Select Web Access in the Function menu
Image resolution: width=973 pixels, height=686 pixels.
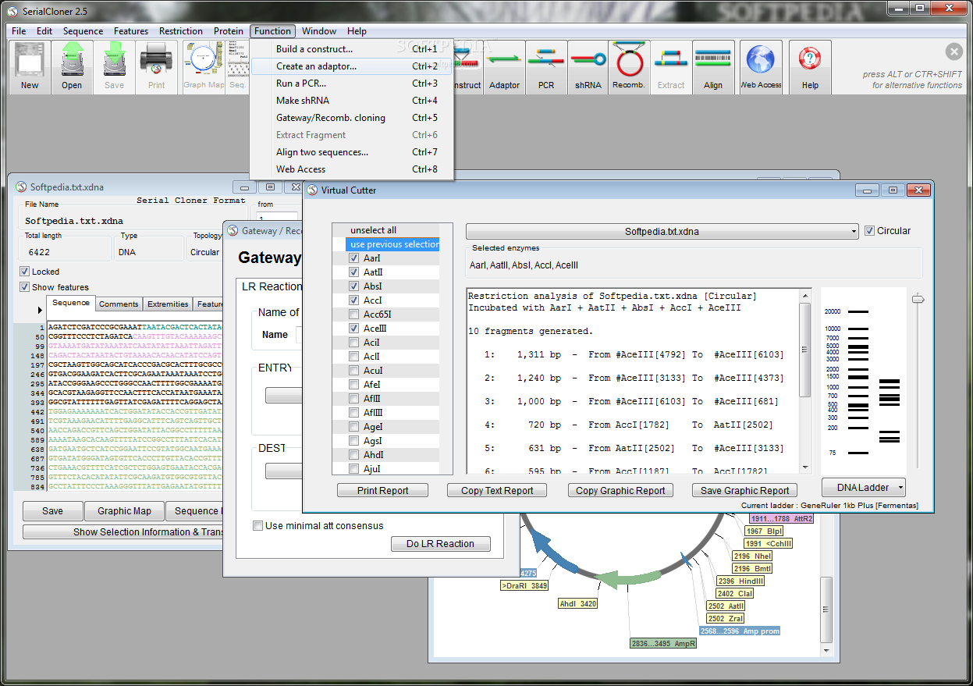pyautogui.click(x=352, y=169)
